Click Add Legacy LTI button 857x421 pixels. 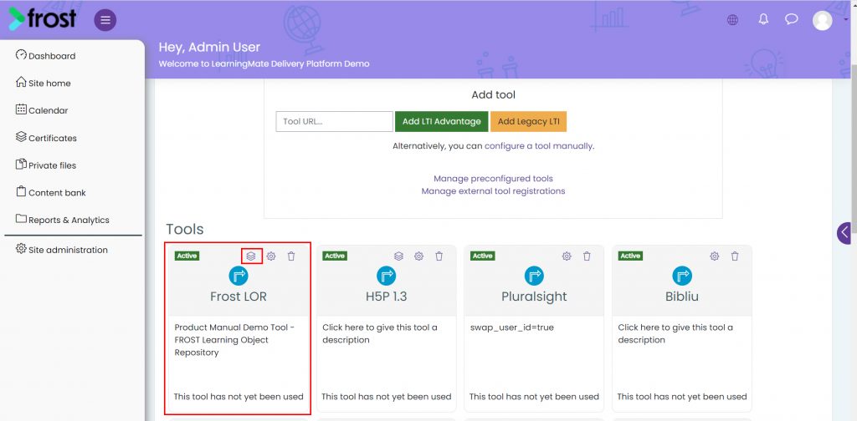(529, 122)
